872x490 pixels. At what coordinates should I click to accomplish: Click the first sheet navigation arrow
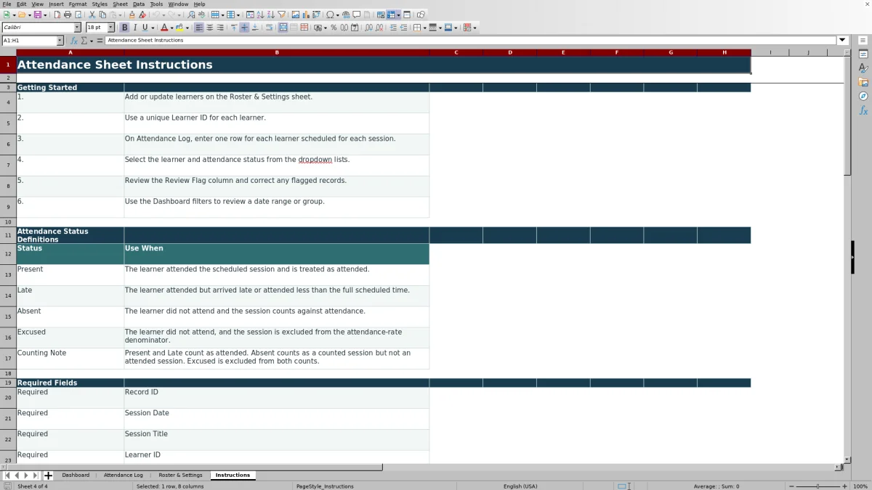click(x=7, y=475)
